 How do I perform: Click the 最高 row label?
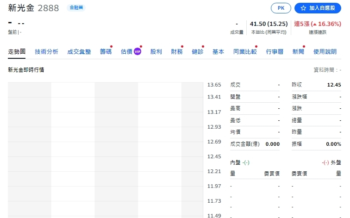[235, 109]
